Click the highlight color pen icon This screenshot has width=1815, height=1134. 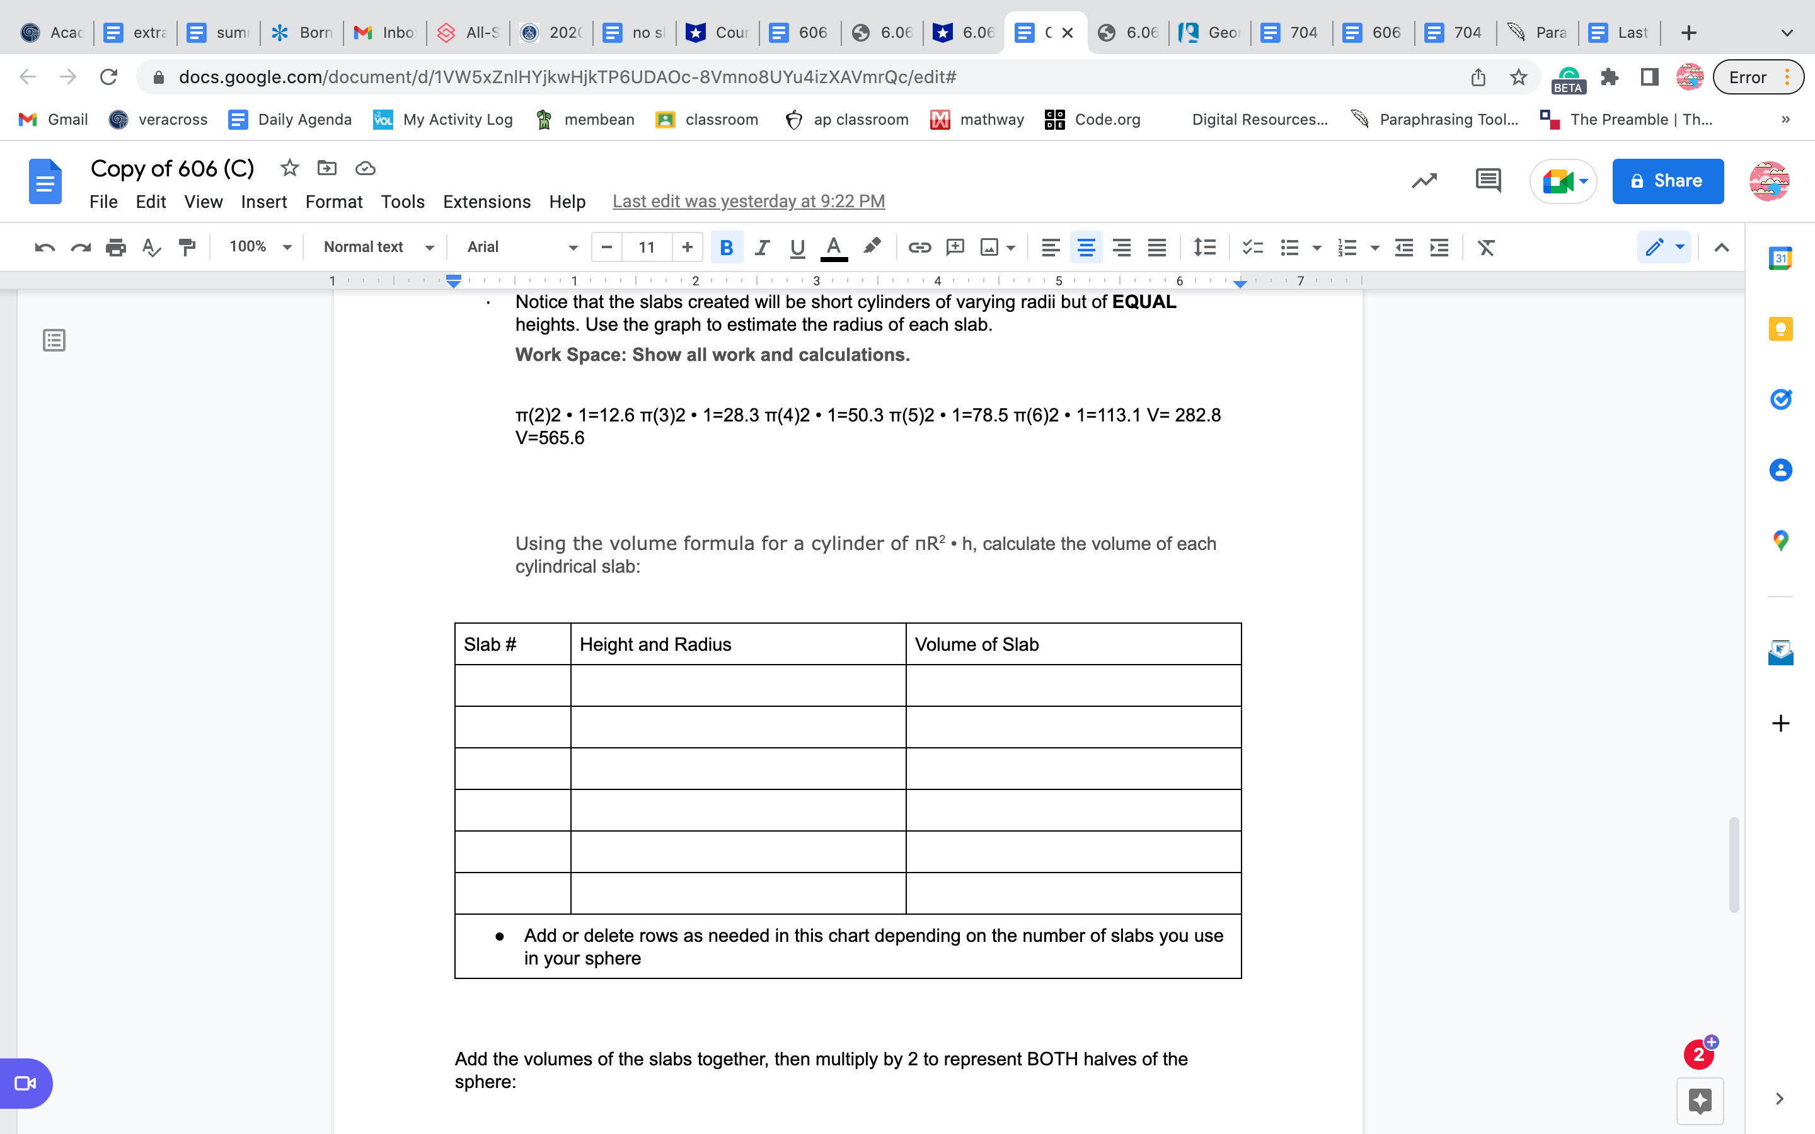click(x=871, y=246)
